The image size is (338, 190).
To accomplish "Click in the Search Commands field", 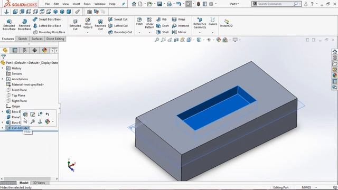I will [x=276, y=4].
